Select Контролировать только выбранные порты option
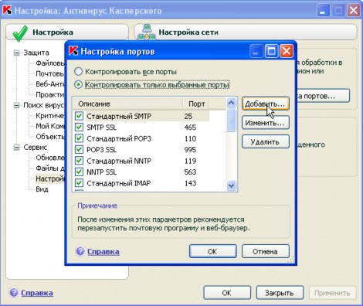363x306 pixels. click(x=78, y=84)
